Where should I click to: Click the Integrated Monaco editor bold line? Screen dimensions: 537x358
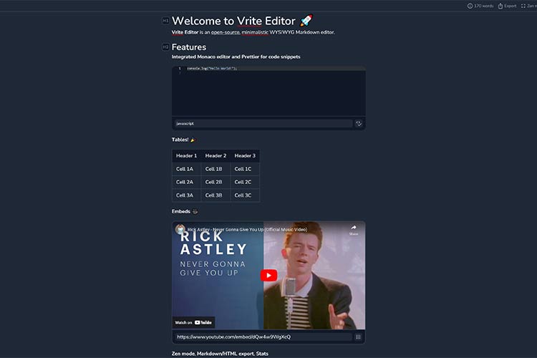point(236,57)
